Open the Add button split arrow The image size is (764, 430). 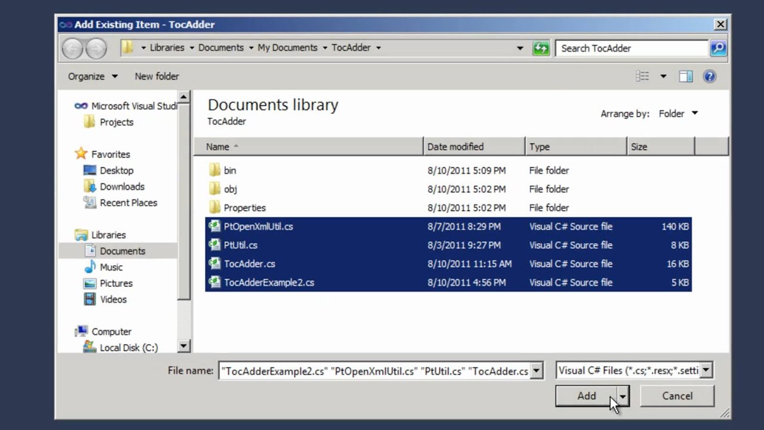coord(623,396)
